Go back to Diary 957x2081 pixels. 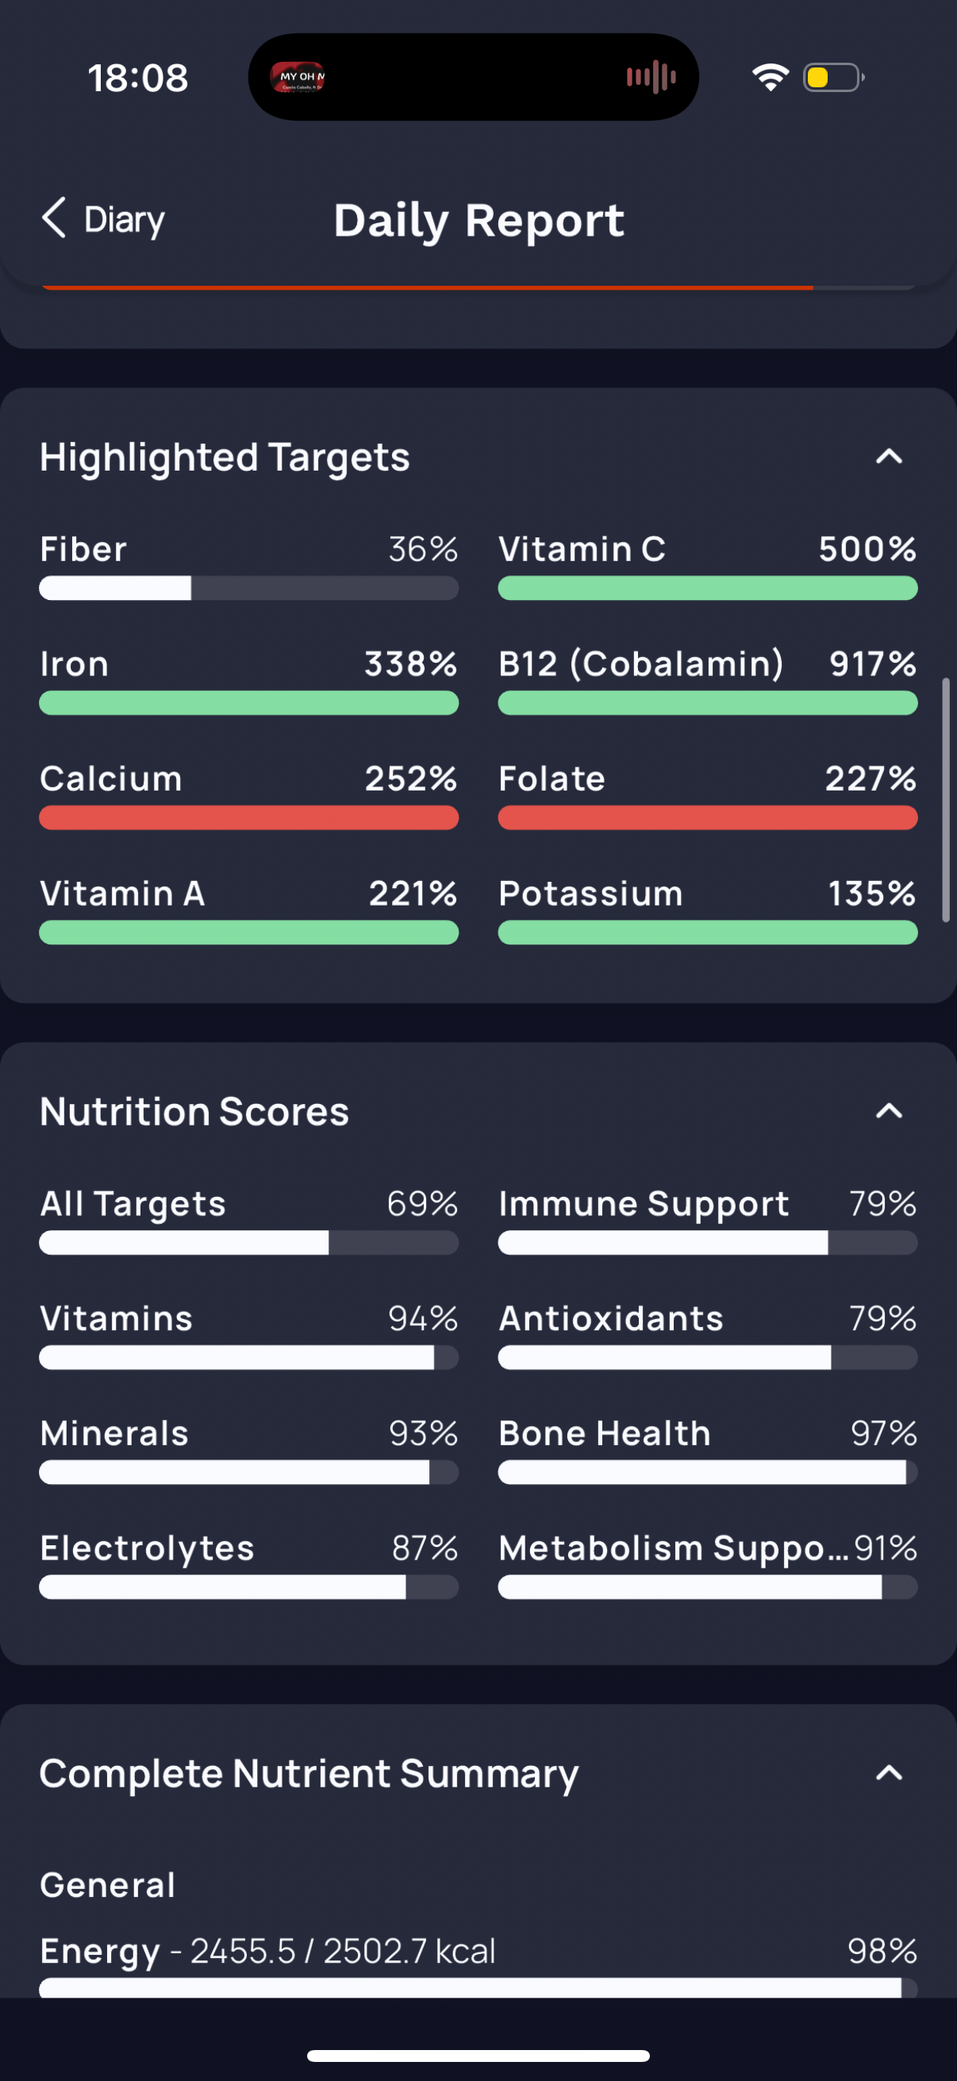pos(103,219)
